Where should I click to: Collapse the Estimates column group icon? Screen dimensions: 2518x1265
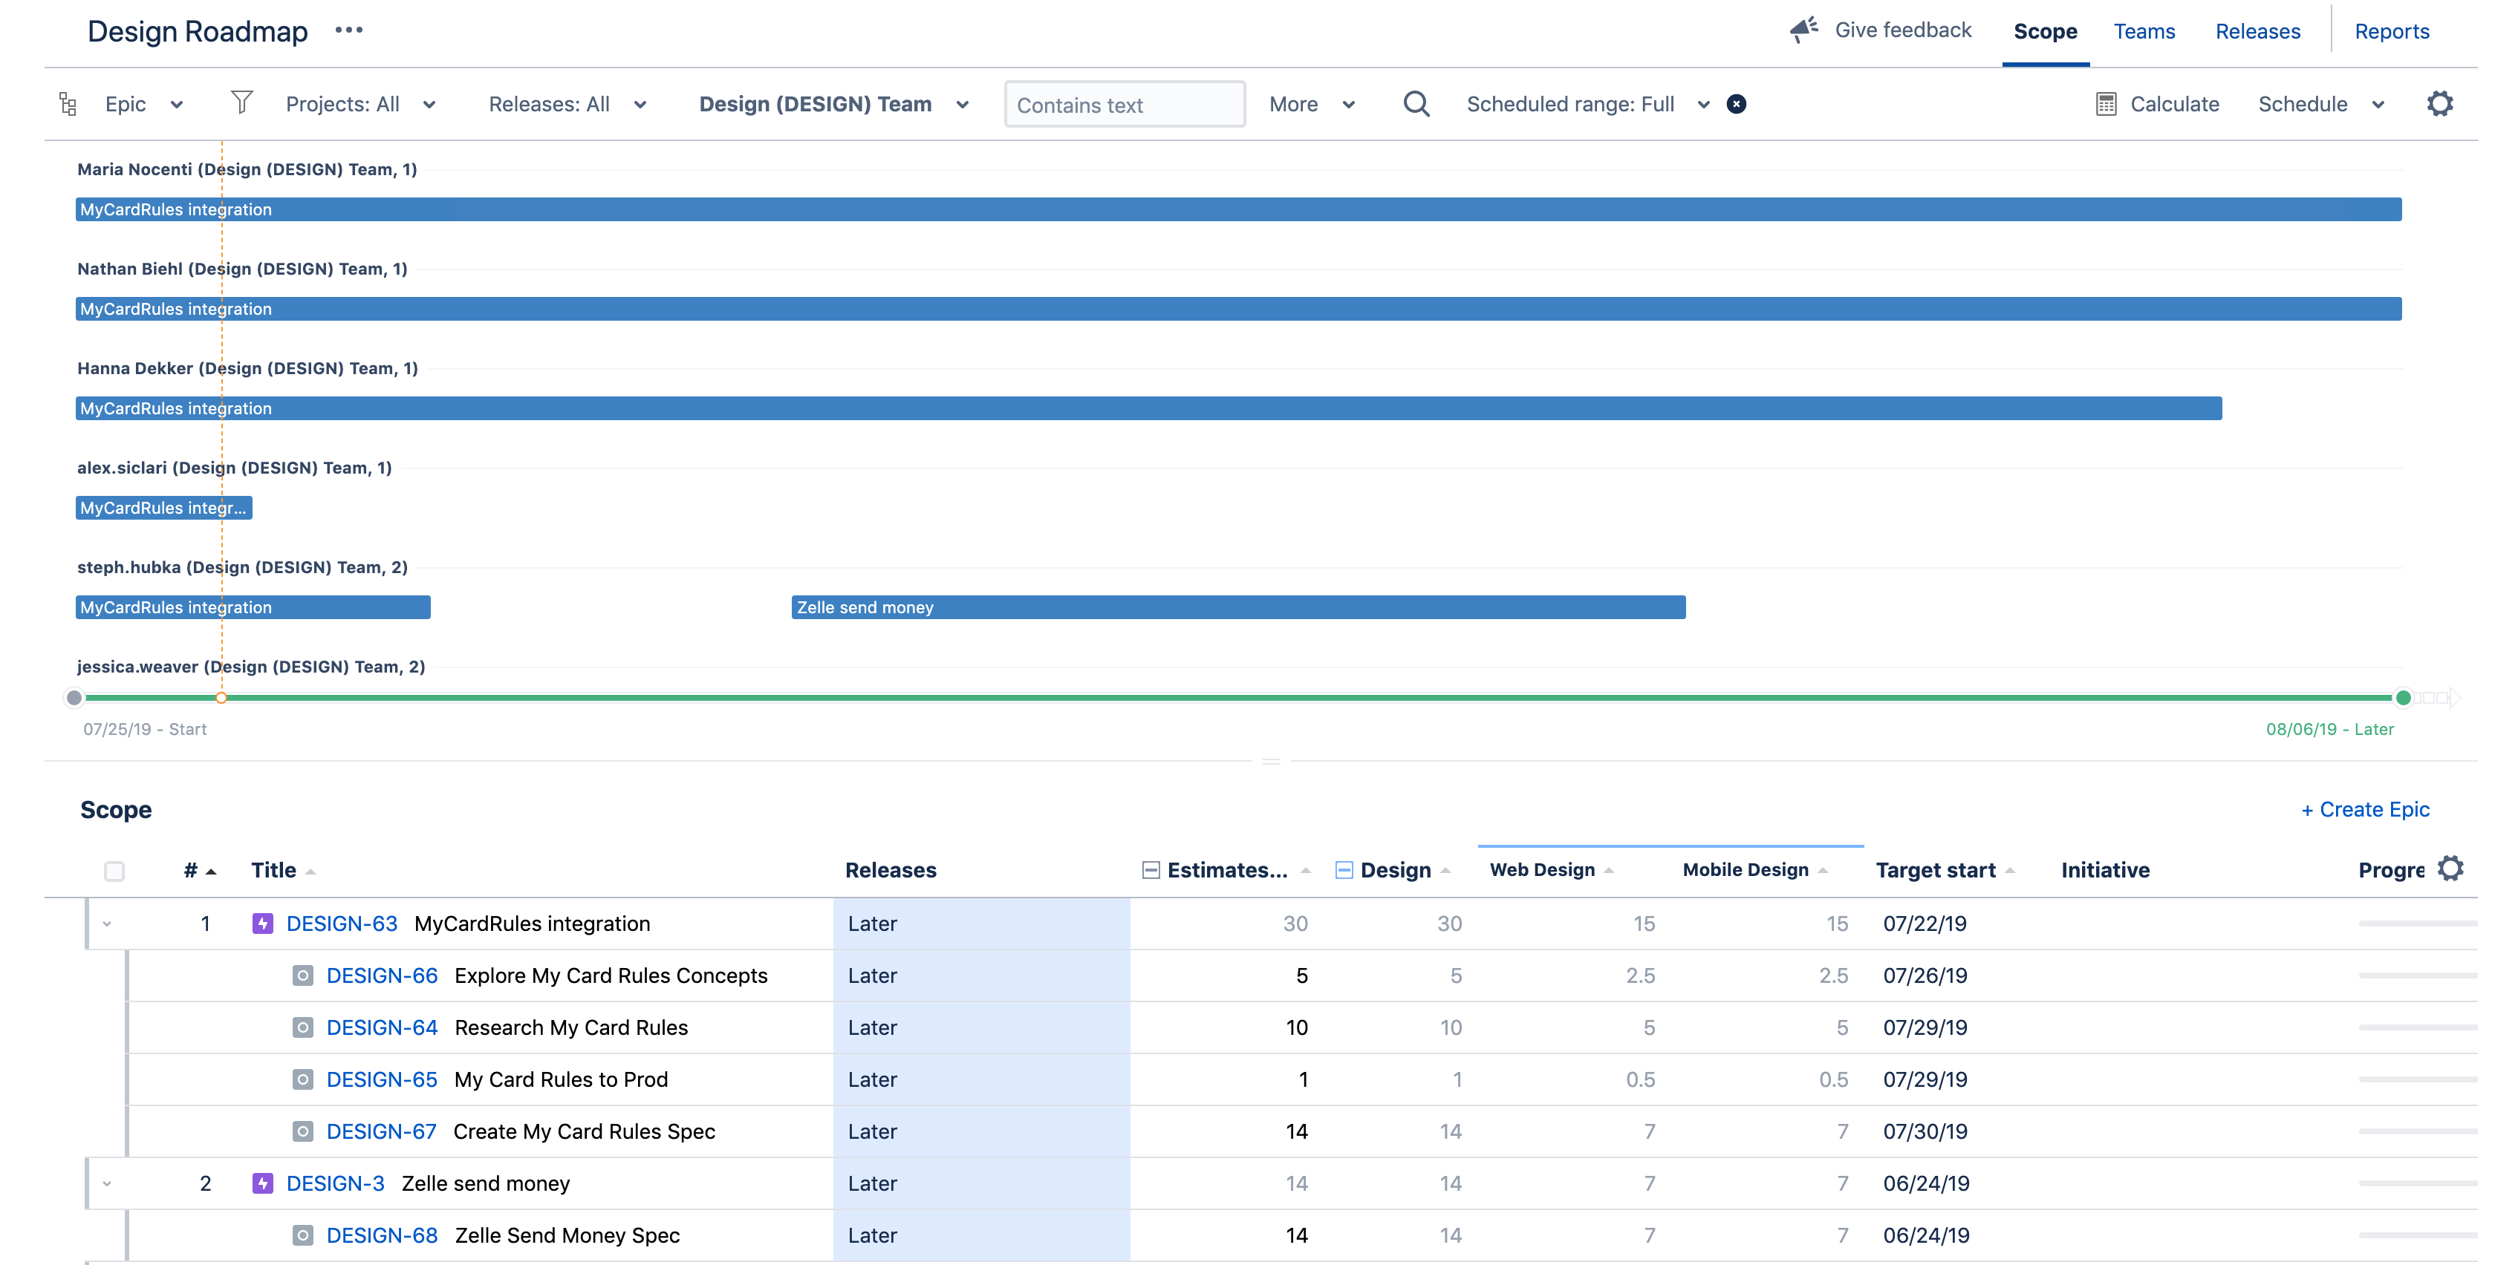click(1151, 869)
